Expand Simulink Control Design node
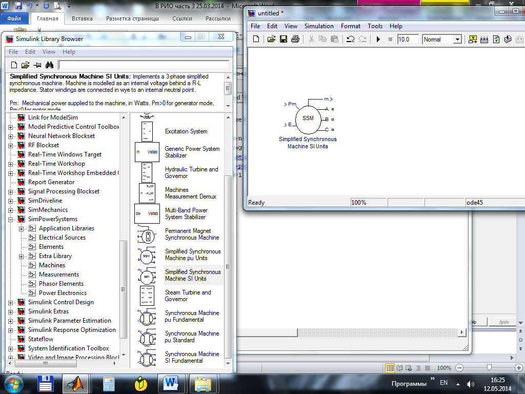 (x=10, y=303)
